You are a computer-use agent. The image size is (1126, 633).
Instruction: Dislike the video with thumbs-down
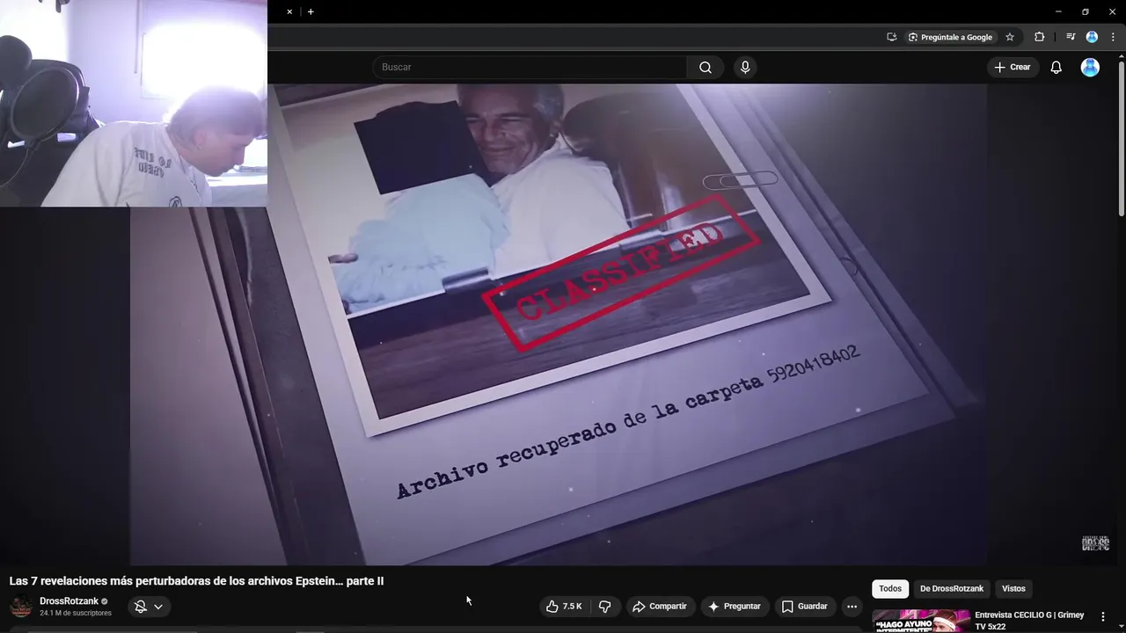tap(604, 607)
